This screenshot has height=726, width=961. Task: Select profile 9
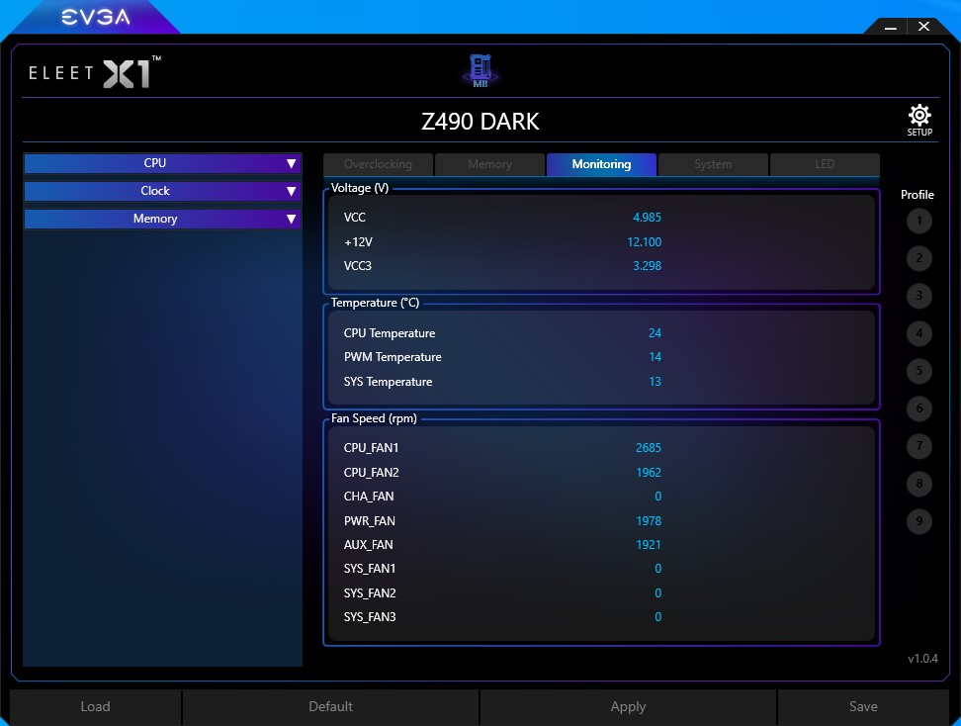[x=918, y=521]
